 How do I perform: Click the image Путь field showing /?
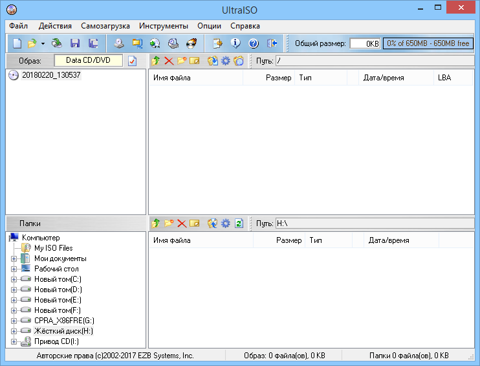click(x=375, y=61)
